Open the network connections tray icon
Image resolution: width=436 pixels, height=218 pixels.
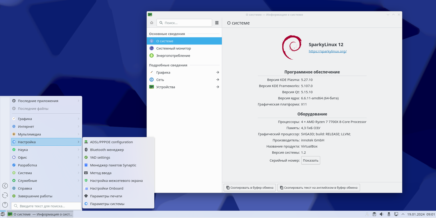click(x=396, y=214)
